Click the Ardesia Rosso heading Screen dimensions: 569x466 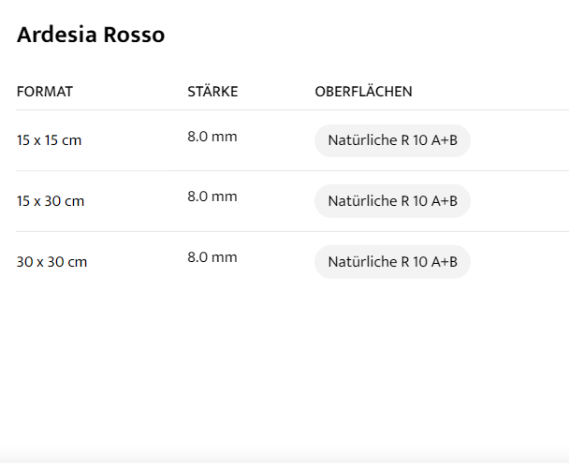coord(91,36)
